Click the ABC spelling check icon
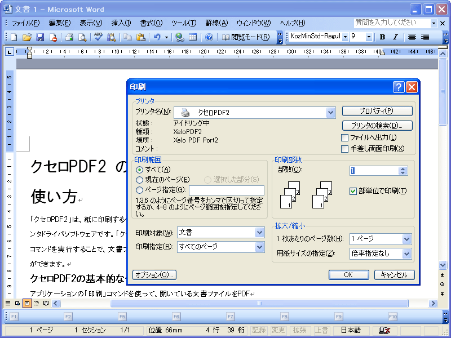 98,37
